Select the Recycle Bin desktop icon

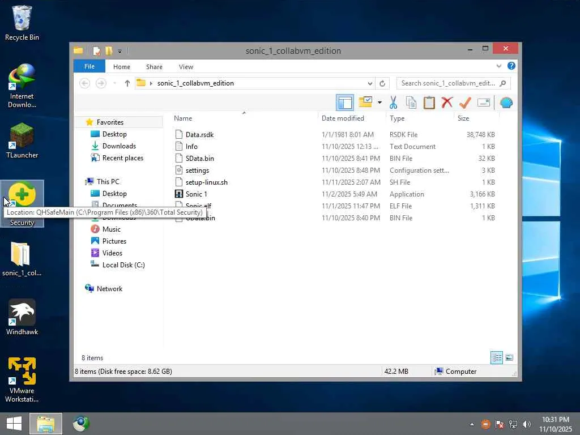click(22, 23)
